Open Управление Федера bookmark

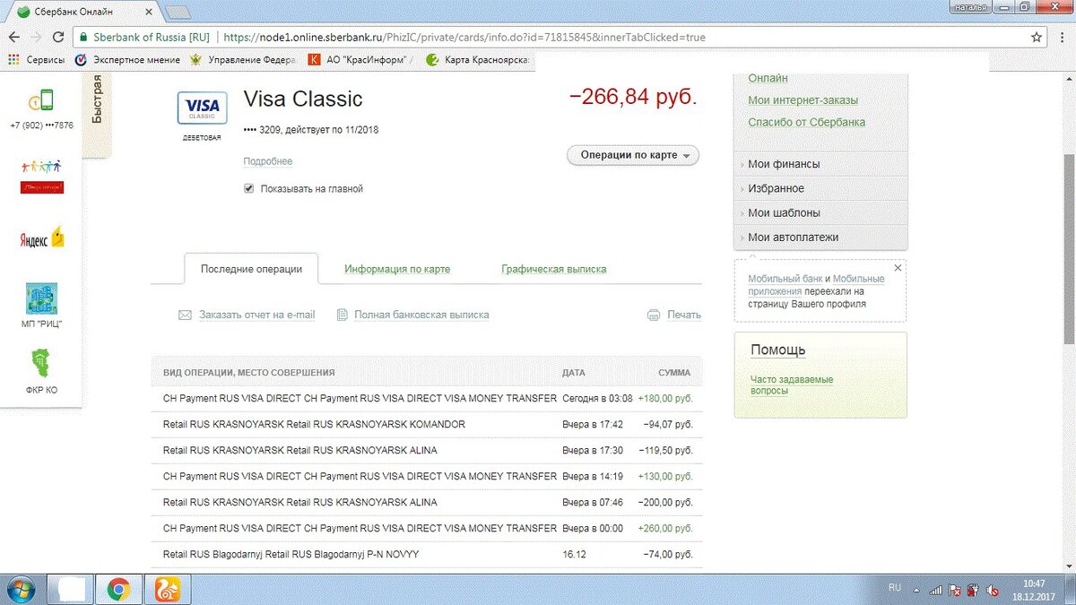(242, 60)
